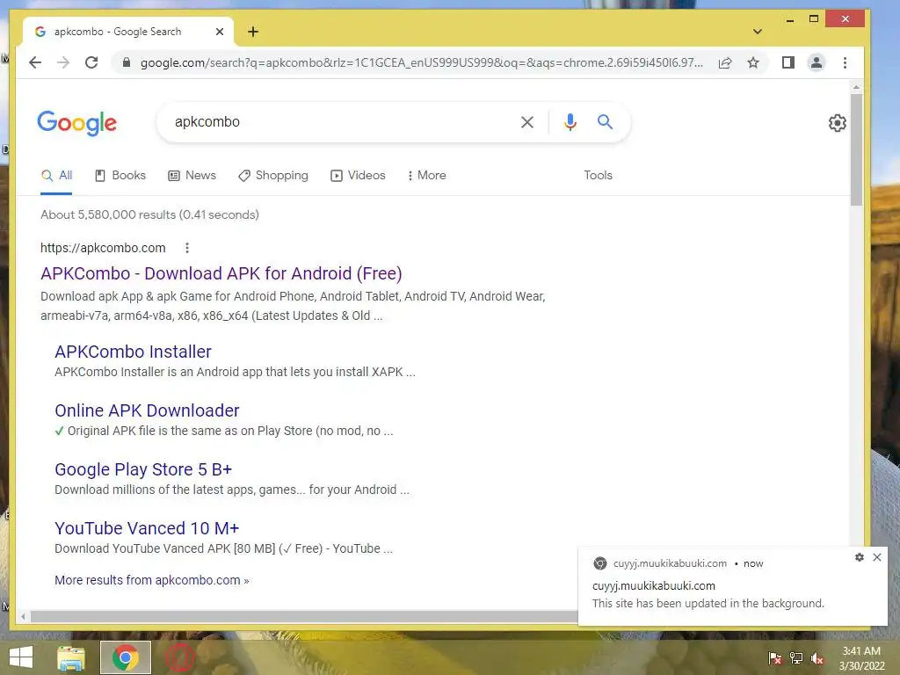This screenshot has height=675, width=900.
Task: Open the YouTube Vanced 10 M+ sitelink
Action: [147, 528]
